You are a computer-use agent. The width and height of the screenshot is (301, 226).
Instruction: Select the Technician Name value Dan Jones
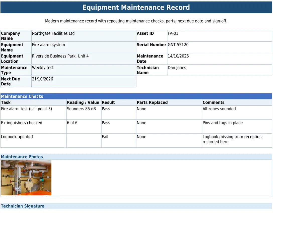(x=219, y=70)
